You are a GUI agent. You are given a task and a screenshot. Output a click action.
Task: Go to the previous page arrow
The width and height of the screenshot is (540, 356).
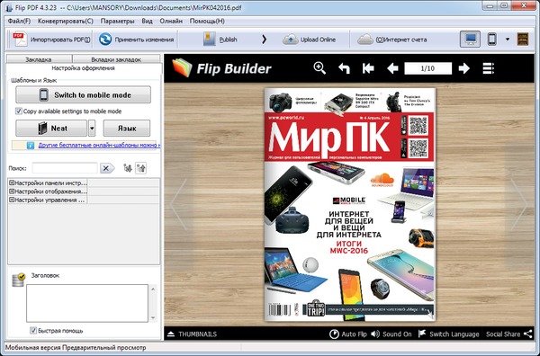click(392, 68)
